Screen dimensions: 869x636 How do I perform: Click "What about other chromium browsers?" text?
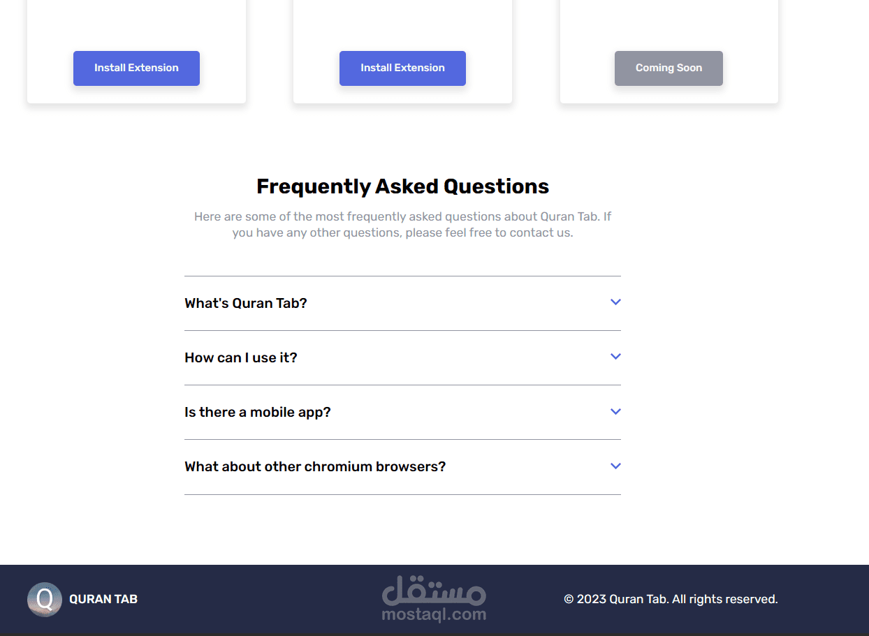(315, 466)
